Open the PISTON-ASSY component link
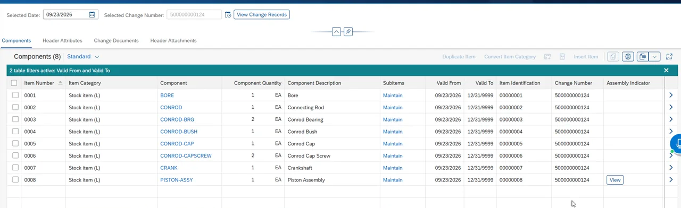Screen dimensions: 681x208 pos(177,180)
